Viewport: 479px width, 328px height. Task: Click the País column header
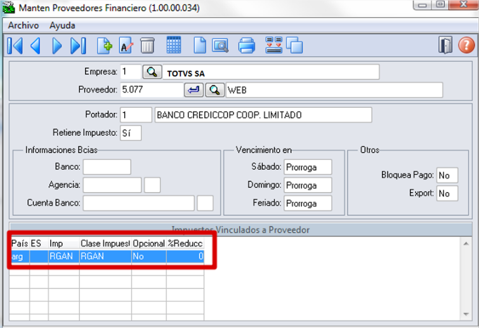20,244
